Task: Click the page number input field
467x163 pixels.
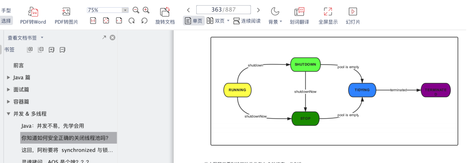Action: click(224, 10)
